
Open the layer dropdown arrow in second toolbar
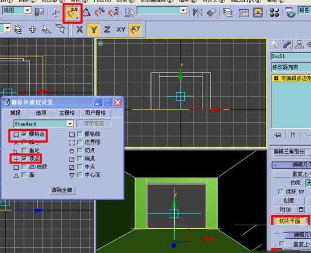(x=7, y=28)
